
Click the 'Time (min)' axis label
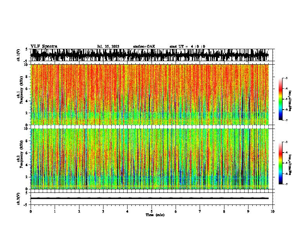tap(155, 215)
